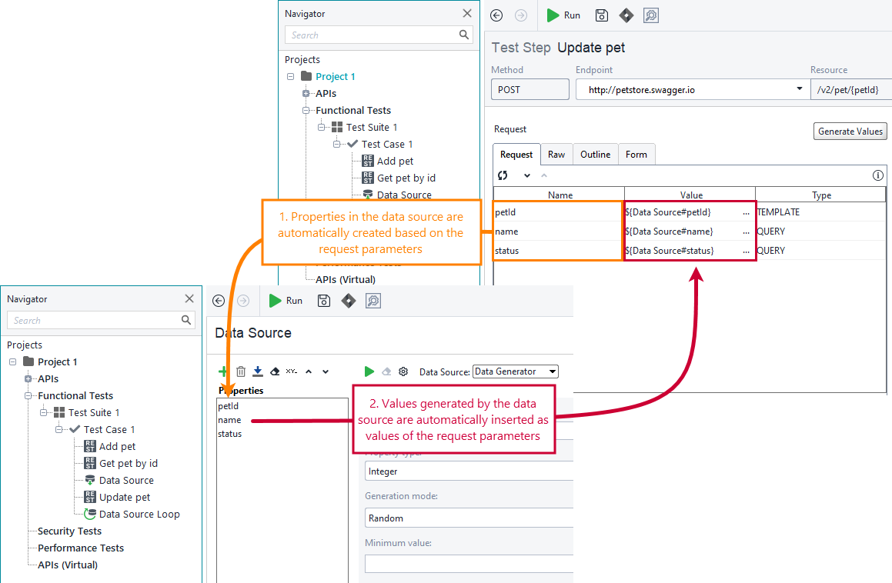Refresh request parameters with the circular arrow icon
The image size is (892, 583).
(x=502, y=175)
